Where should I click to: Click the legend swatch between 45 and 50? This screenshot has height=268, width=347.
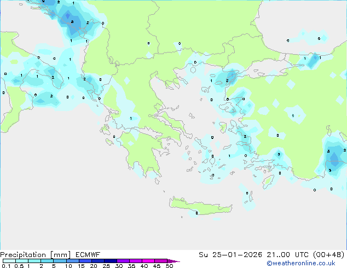click(x=161, y=261)
